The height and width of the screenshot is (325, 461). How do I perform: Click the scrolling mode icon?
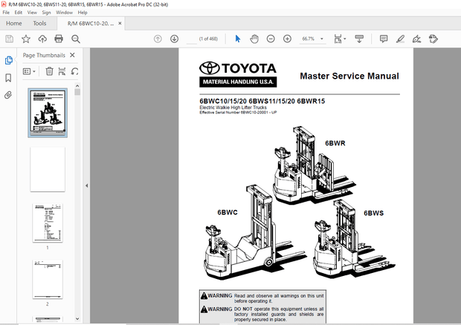(359, 39)
